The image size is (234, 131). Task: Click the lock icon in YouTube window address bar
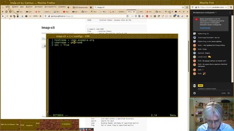point(196,7)
